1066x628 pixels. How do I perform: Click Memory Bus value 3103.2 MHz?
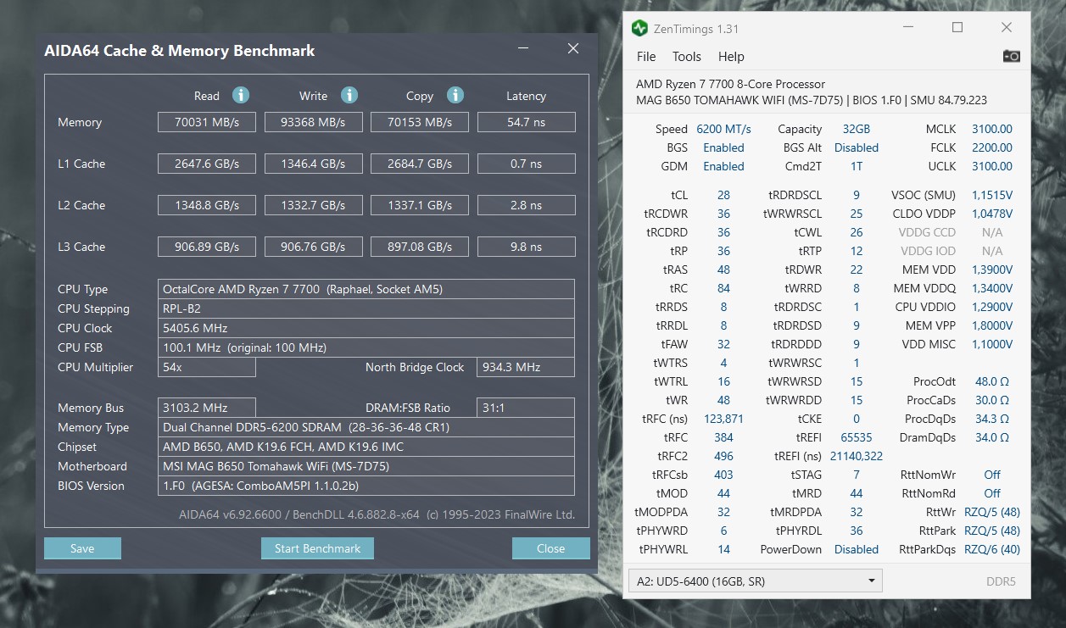click(206, 408)
